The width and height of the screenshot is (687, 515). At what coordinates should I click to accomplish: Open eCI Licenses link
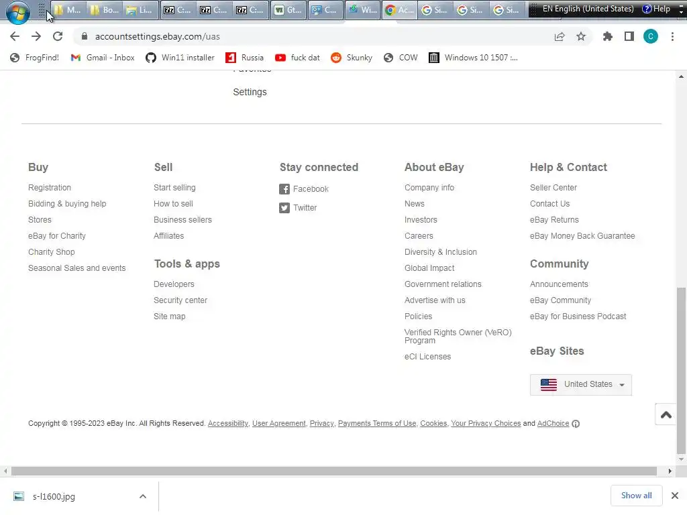click(x=427, y=357)
